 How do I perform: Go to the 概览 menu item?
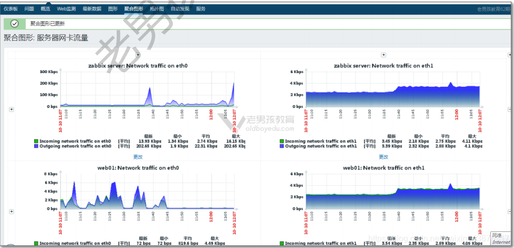(46, 9)
